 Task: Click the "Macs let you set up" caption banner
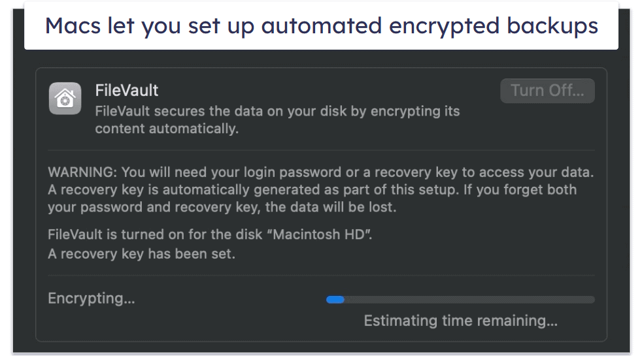click(x=150, y=25)
